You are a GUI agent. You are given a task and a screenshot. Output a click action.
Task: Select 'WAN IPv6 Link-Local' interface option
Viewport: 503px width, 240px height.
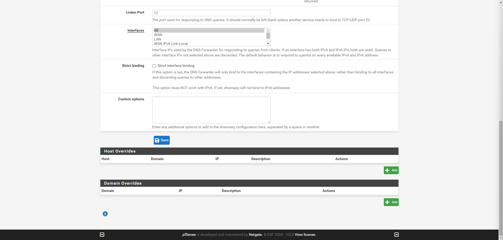pos(209,44)
